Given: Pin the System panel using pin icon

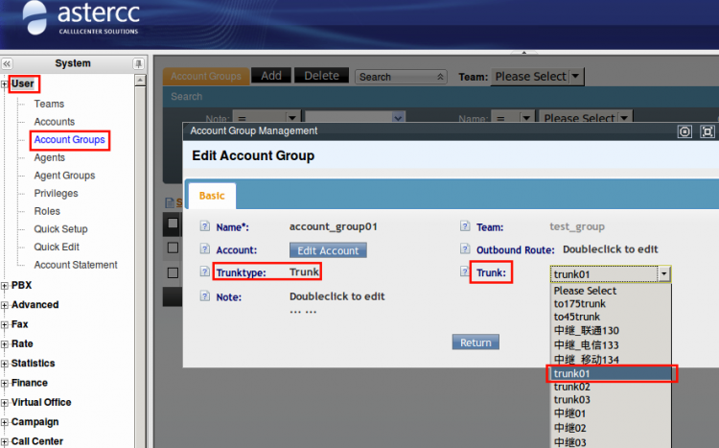Looking at the screenshot, I should pos(138,63).
